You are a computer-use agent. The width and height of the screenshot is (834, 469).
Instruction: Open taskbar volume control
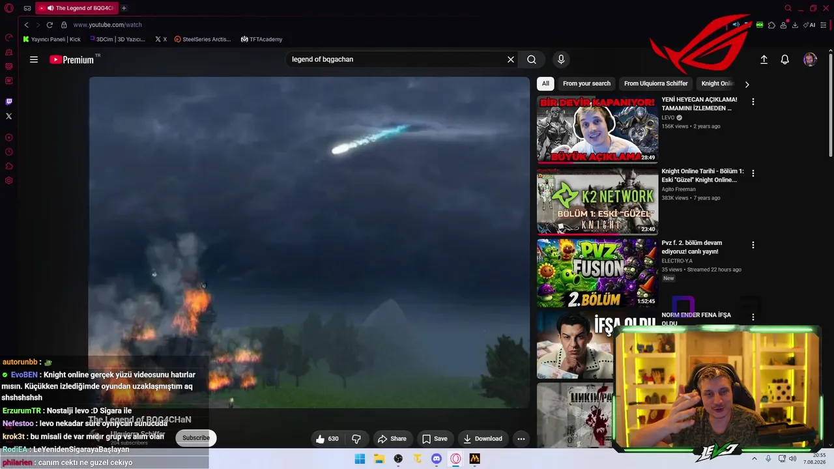pyautogui.click(x=792, y=459)
